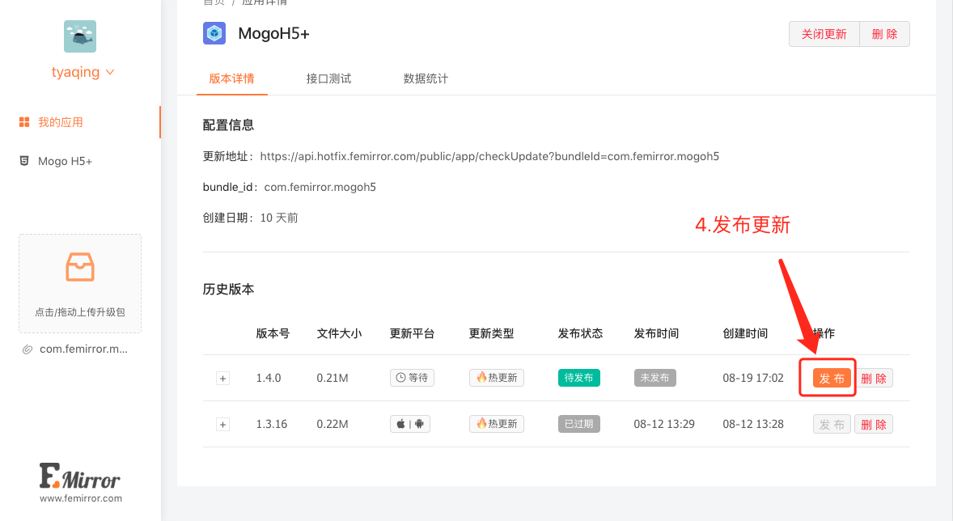Expand the version 1.3.16 row

(223, 425)
